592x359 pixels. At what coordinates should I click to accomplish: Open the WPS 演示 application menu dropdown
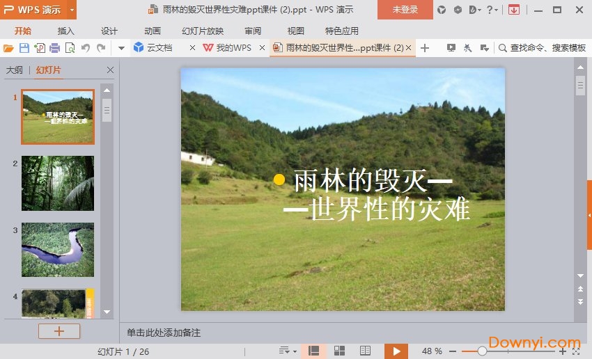coord(72,10)
